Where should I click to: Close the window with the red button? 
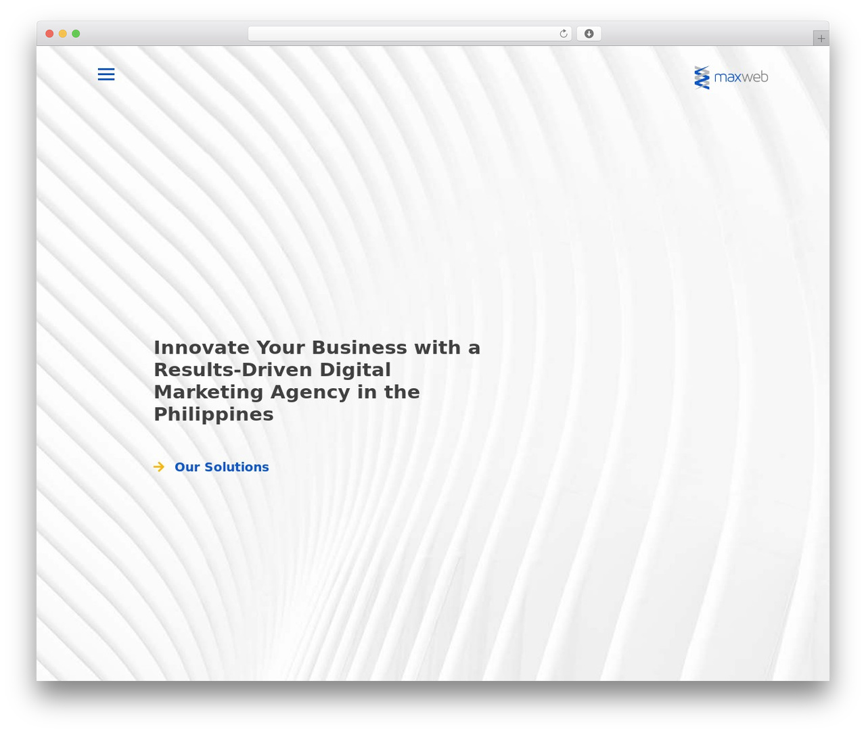49,34
